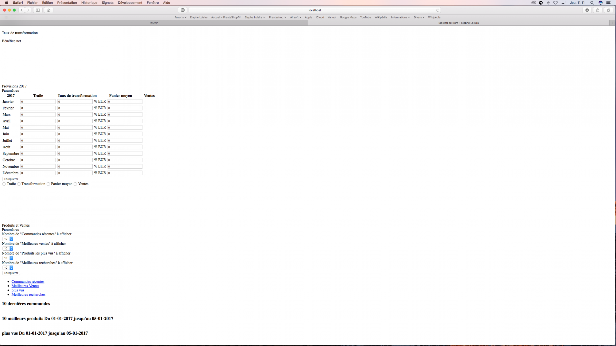Open the Développement menu
The image size is (616, 346).
130,3
